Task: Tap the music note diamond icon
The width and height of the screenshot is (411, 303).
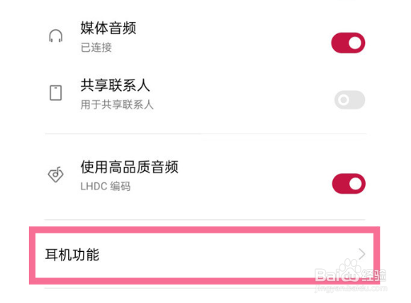Action: (55, 175)
